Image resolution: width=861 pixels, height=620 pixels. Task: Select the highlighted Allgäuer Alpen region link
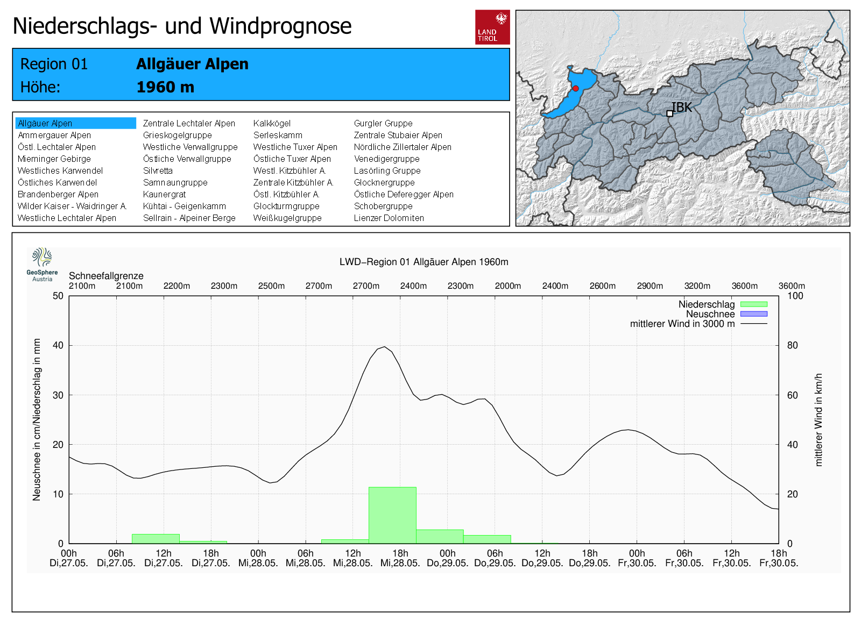[76, 123]
